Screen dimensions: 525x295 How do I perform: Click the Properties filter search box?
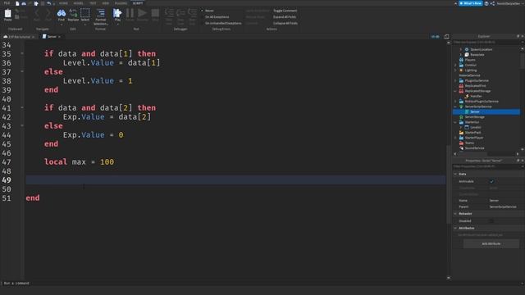(486, 166)
